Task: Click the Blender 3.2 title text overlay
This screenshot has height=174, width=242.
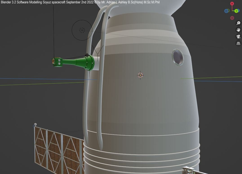Action: click(x=80, y=2)
